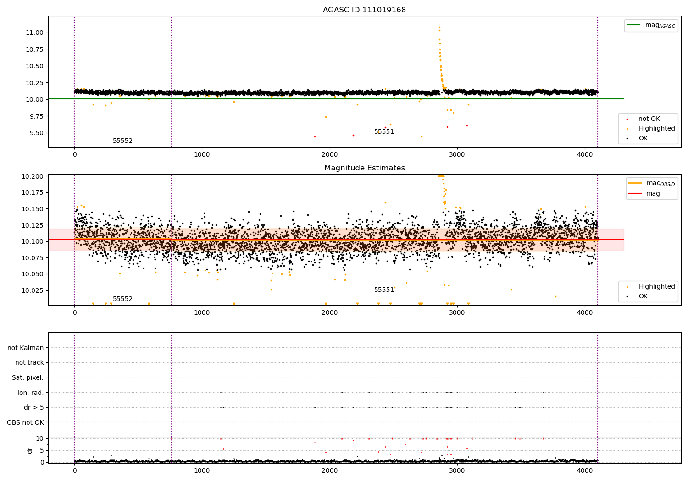Click the "10.75" y-axis tick label
The image size is (688, 481).
(35, 49)
